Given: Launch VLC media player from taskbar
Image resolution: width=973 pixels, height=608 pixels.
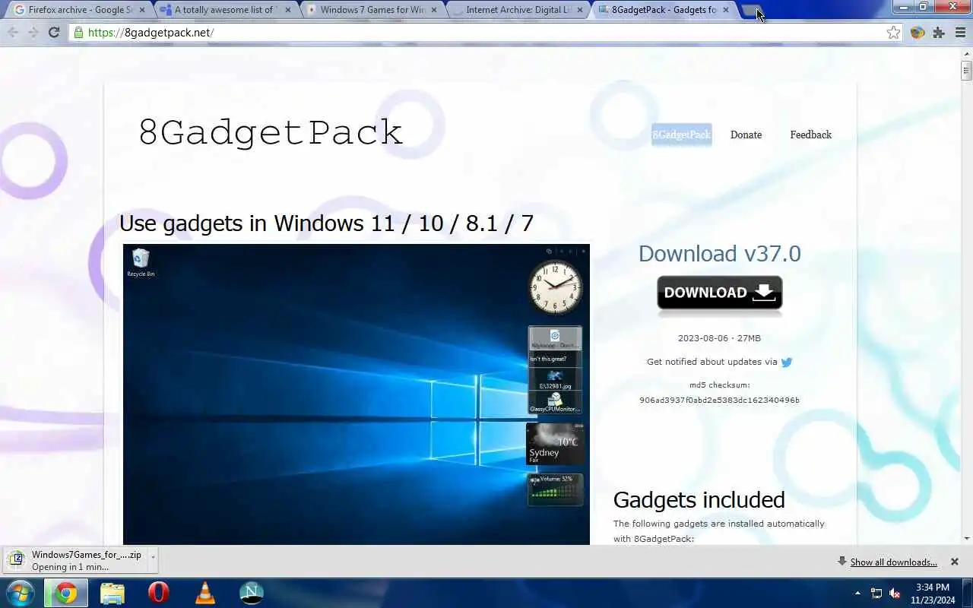Looking at the screenshot, I should tap(205, 593).
